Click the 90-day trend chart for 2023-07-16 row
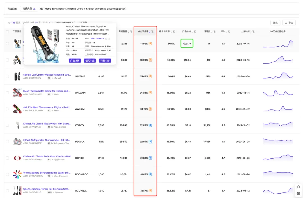 278,44
